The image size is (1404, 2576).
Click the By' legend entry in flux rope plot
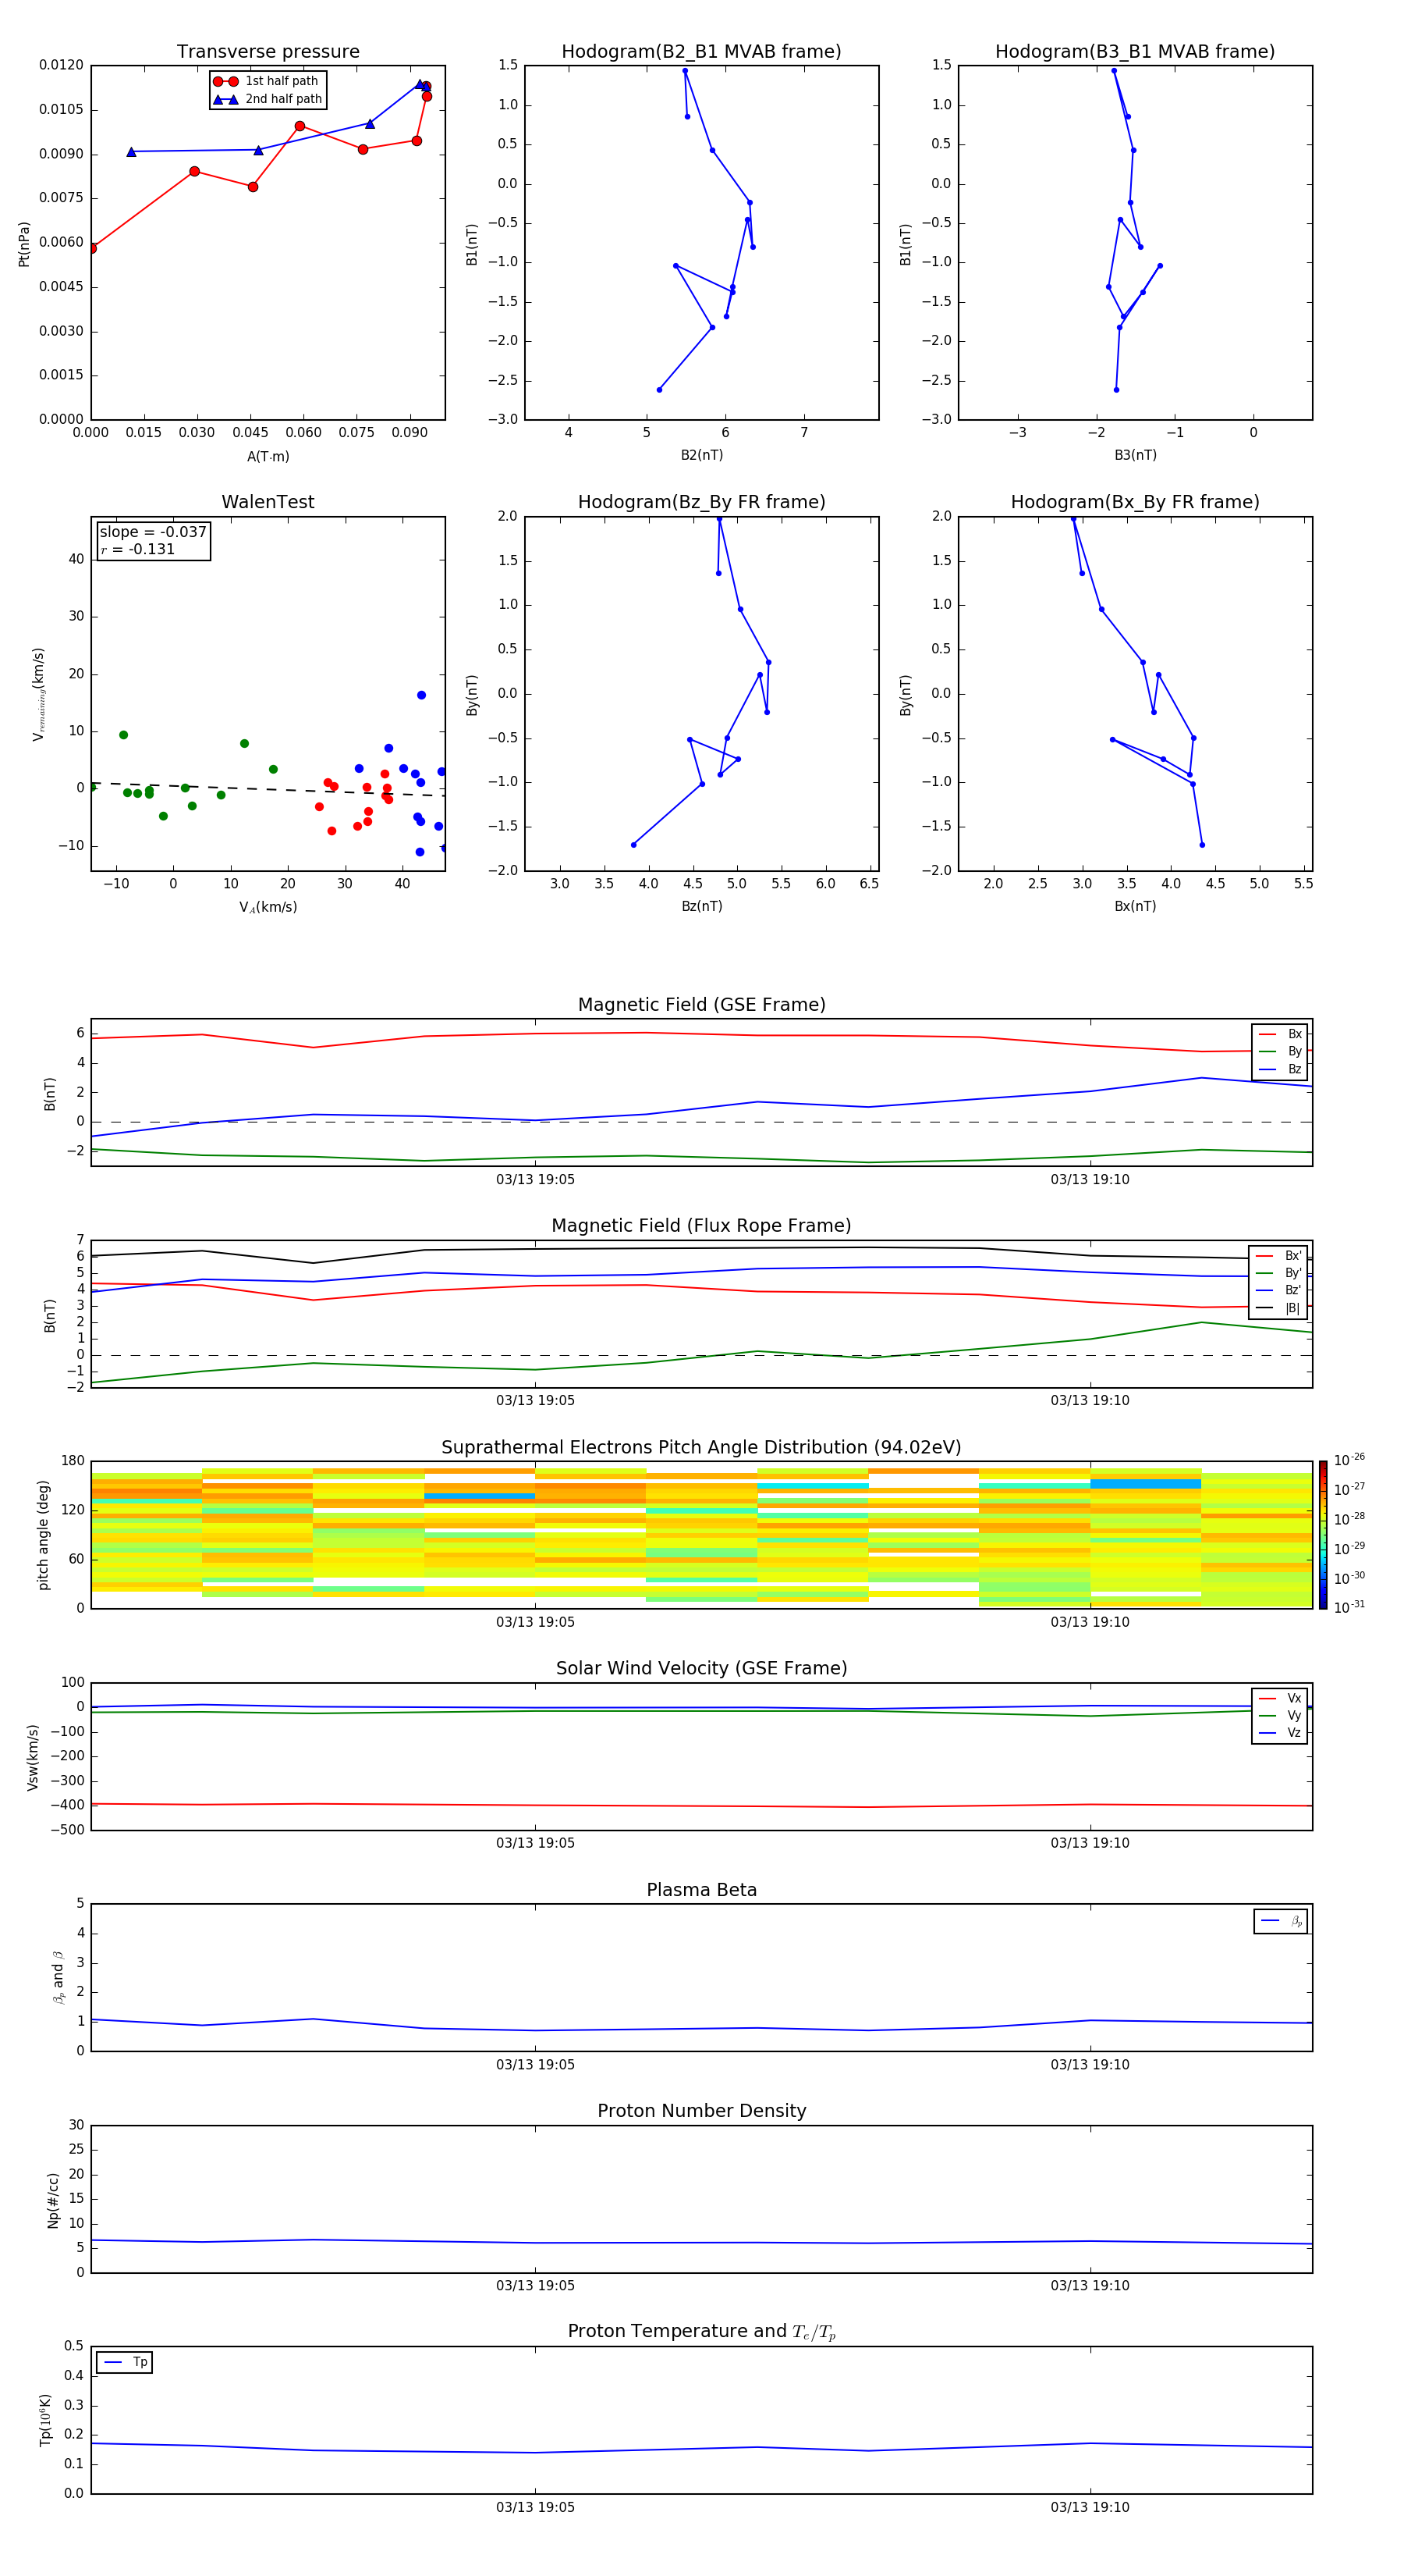1279,1273
